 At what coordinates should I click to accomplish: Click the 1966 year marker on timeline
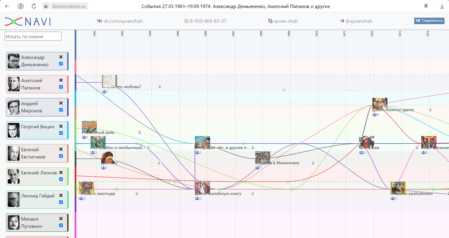click(206, 33)
